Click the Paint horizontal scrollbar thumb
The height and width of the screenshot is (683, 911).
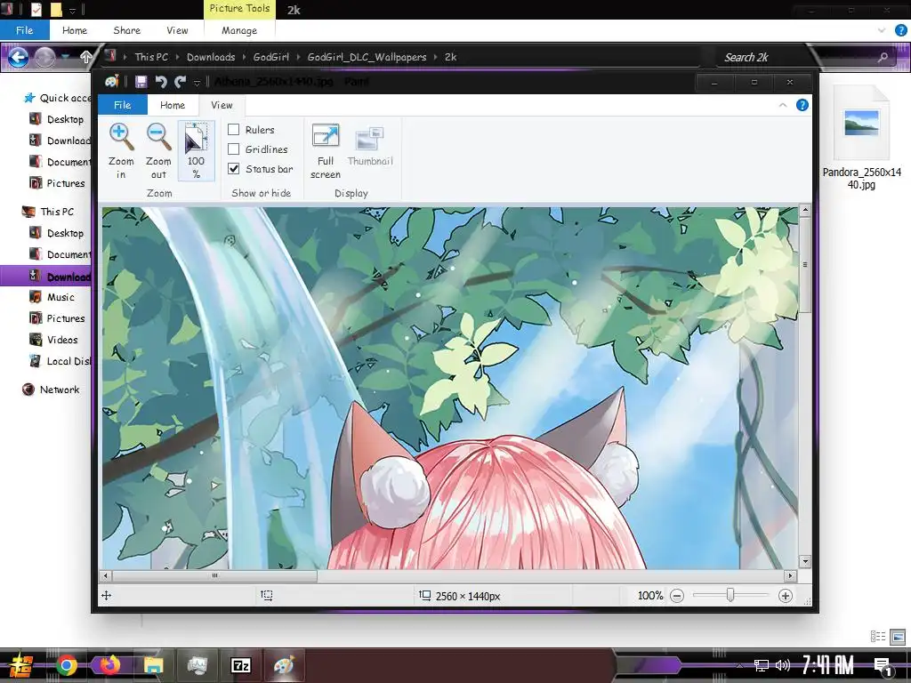tap(214, 575)
